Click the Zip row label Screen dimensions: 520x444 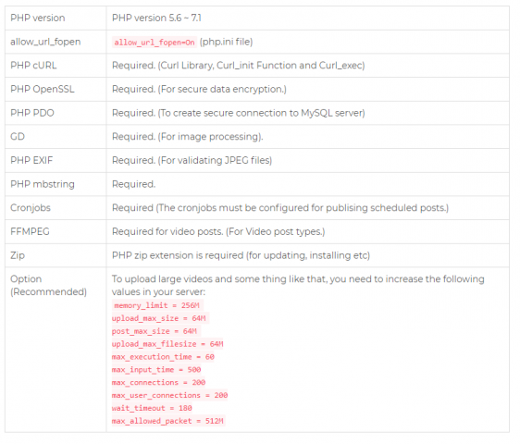tap(18, 255)
